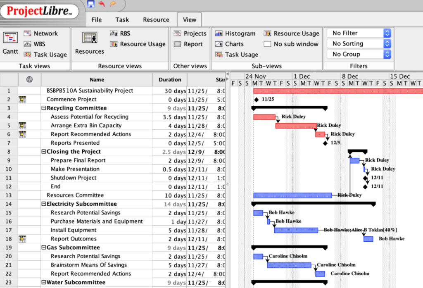The width and height of the screenshot is (423, 288).
Task: Show Task Usage sub-view
Action: coord(237,55)
